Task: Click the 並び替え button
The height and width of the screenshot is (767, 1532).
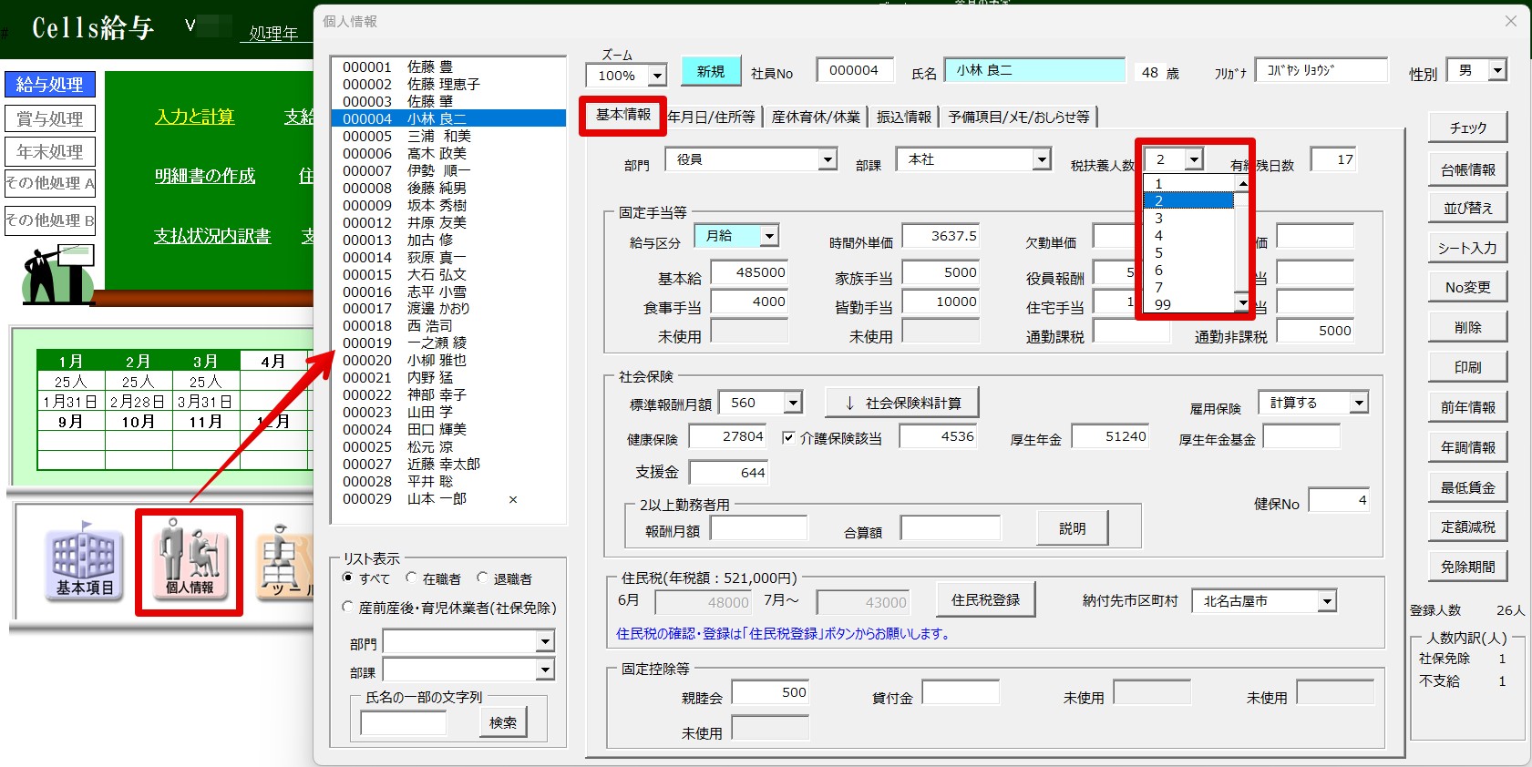Action: click(1467, 208)
